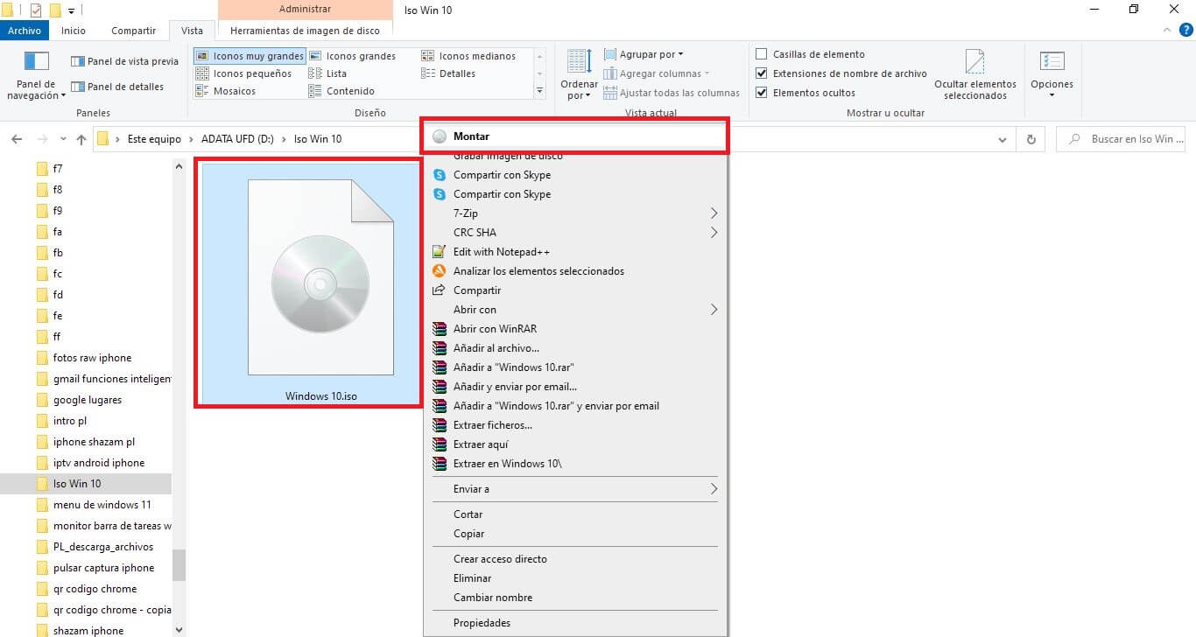Click the Este equipo breadcrumb
1196x637 pixels.
154,139
